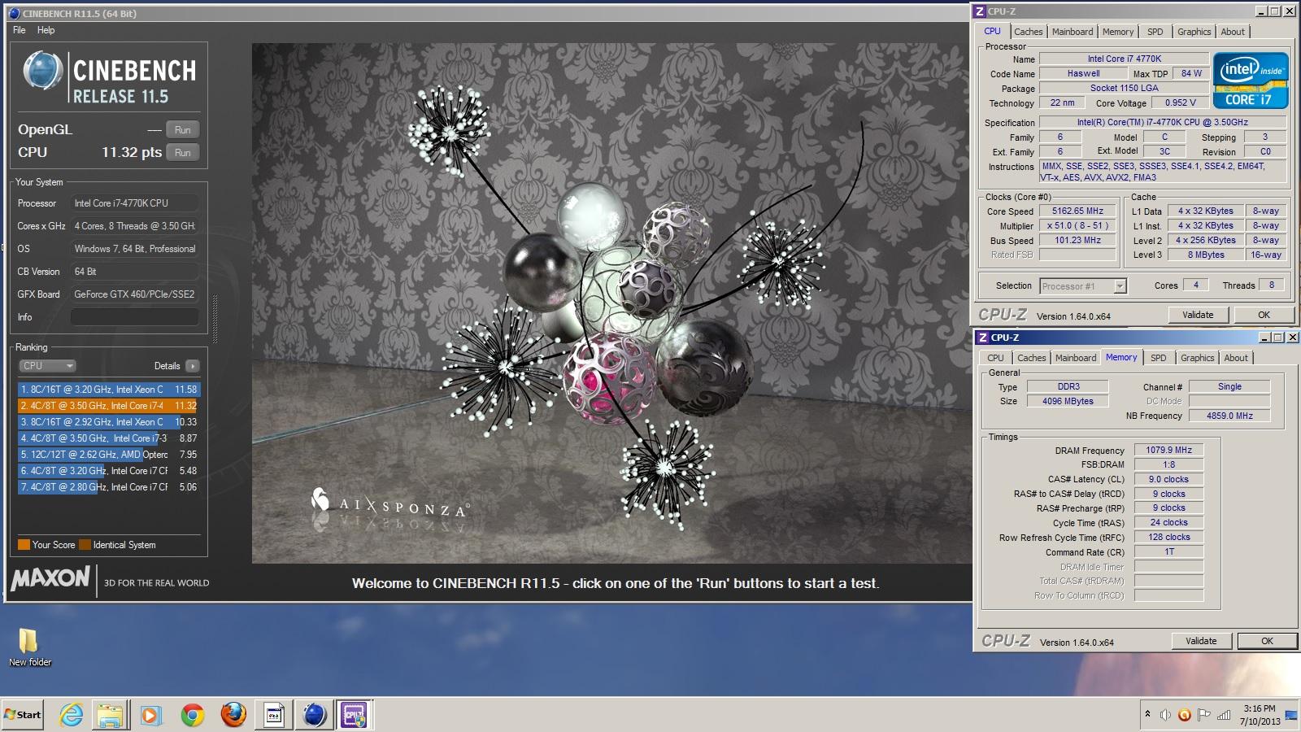Select ranking row 6 score 5.48
This screenshot has width=1301, height=732.
pyautogui.click(x=109, y=471)
